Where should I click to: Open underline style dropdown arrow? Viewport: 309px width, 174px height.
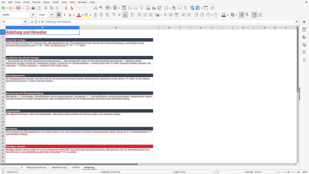(x=74, y=15)
